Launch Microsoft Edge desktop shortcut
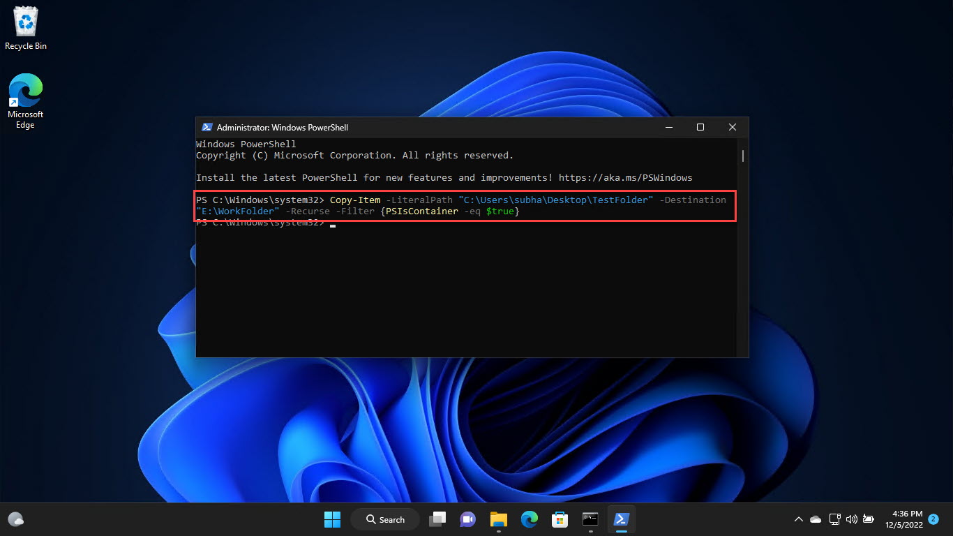 coord(25,93)
